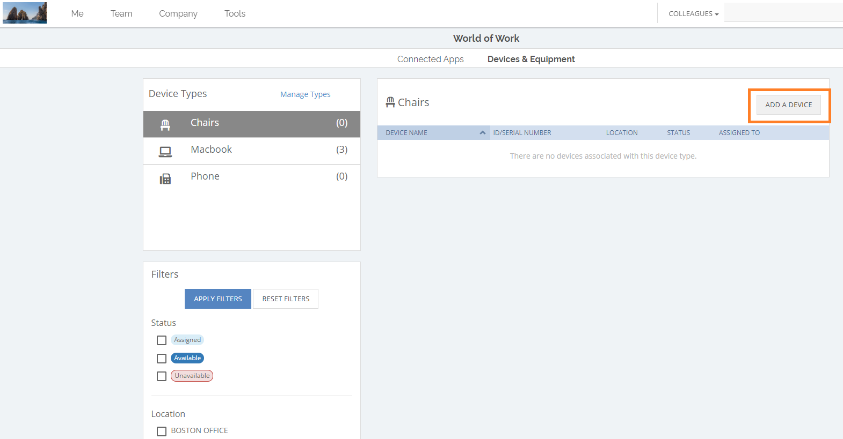Switch to Devices & Equipment tab
Viewport: 843px width, 439px height.
(531, 59)
